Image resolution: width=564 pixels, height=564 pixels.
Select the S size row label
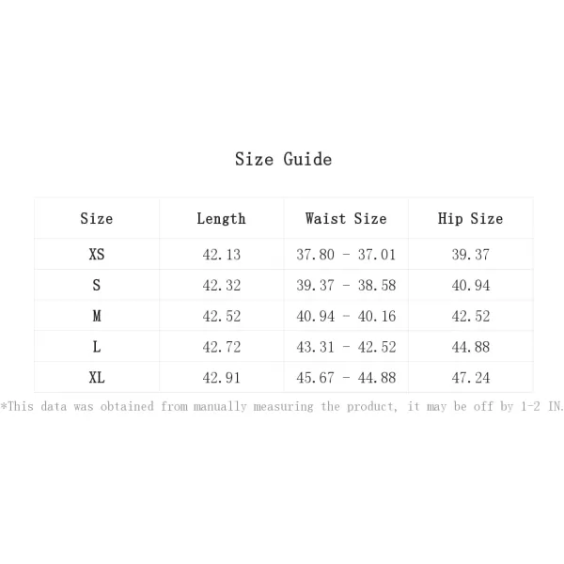point(97,285)
